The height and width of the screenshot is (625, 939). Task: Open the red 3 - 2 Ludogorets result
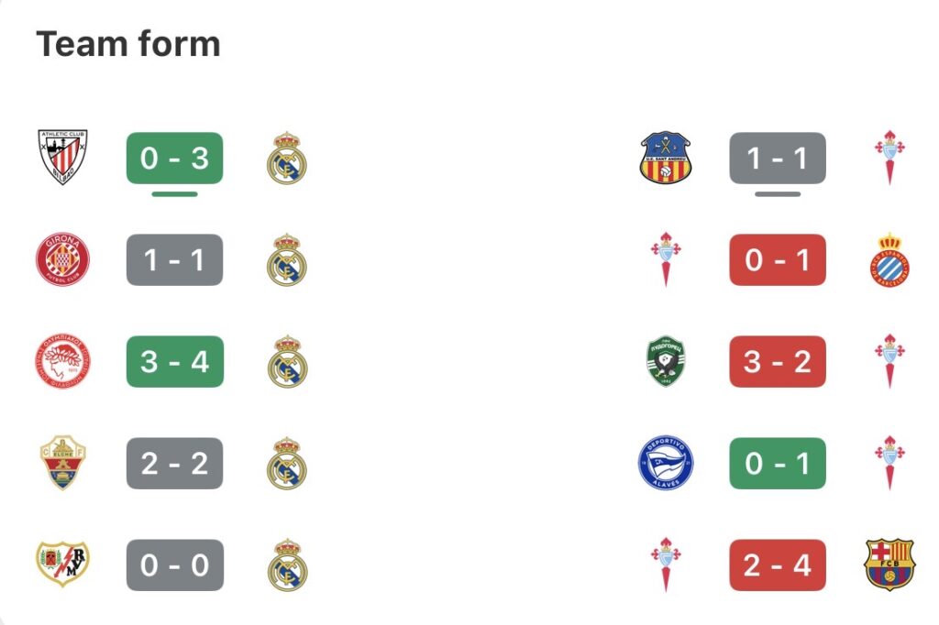(x=778, y=361)
